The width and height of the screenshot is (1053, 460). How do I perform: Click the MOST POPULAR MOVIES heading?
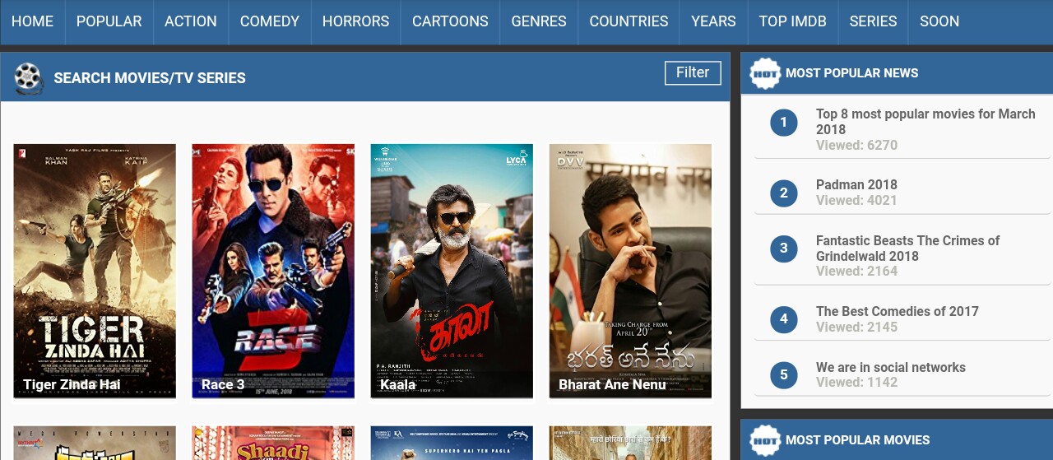click(858, 440)
